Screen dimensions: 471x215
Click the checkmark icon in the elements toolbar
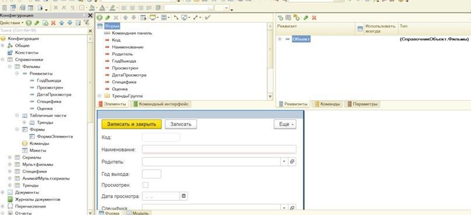[x=208, y=17]
